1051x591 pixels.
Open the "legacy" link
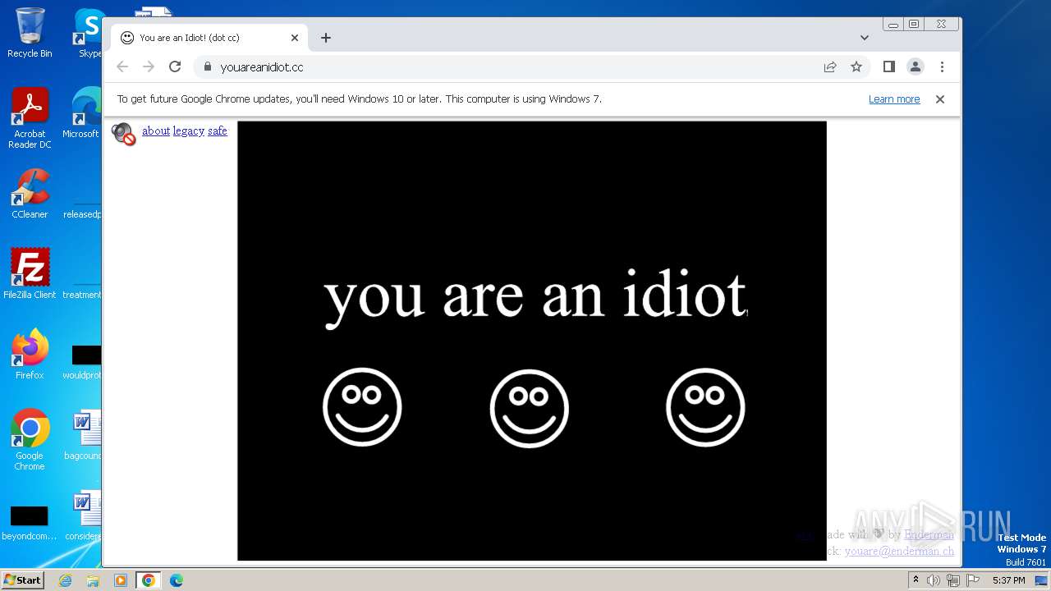[189, 131]
